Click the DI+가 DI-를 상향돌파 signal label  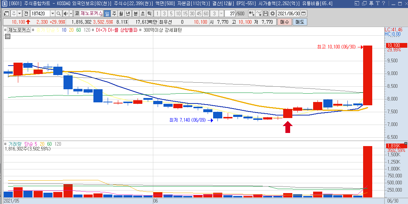click(x=116, y=30)
